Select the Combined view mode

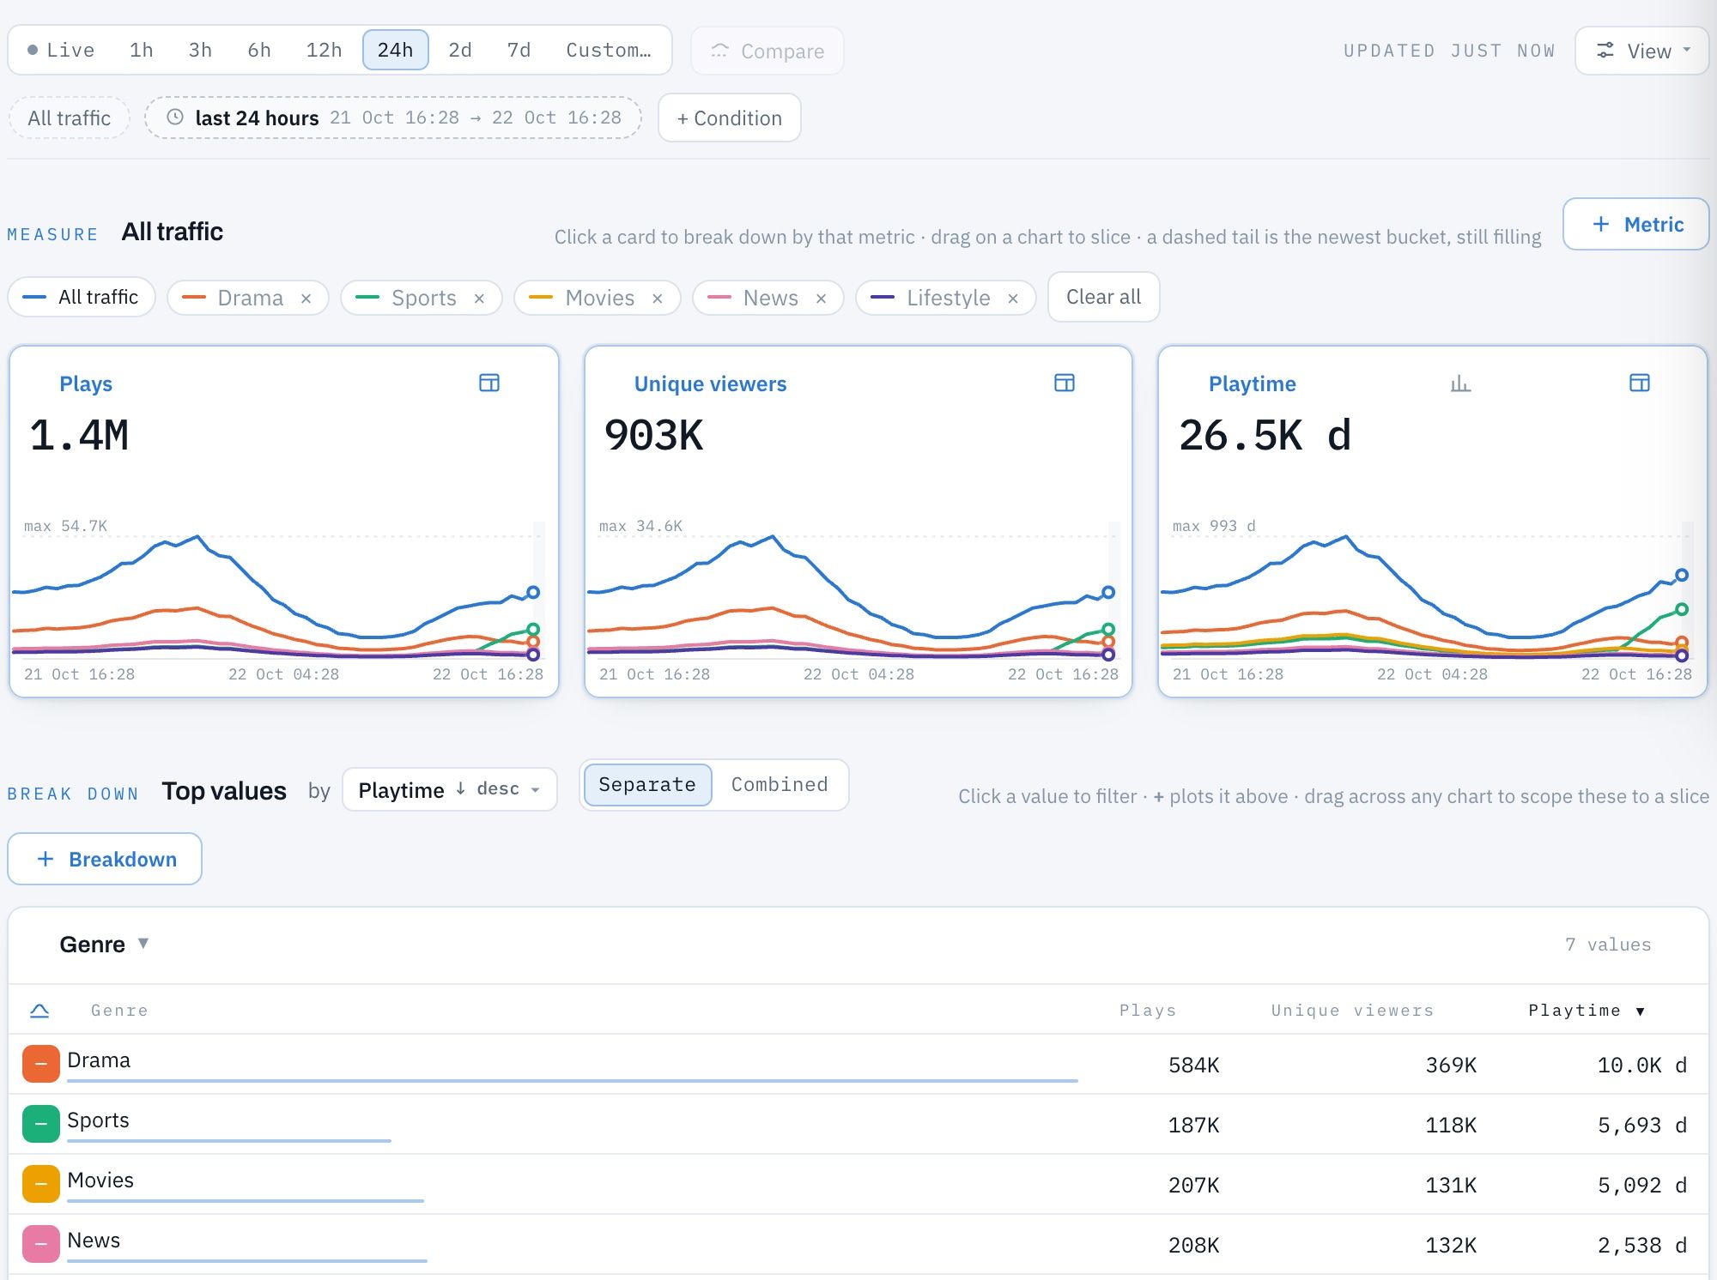780,785
